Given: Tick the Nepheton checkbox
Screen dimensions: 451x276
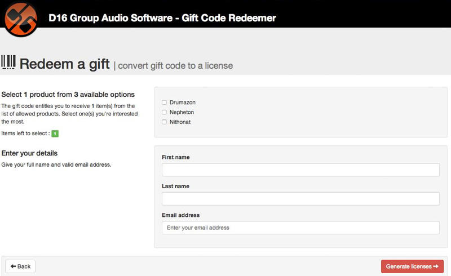Looking at the screenshot, I should coord(164,112).
